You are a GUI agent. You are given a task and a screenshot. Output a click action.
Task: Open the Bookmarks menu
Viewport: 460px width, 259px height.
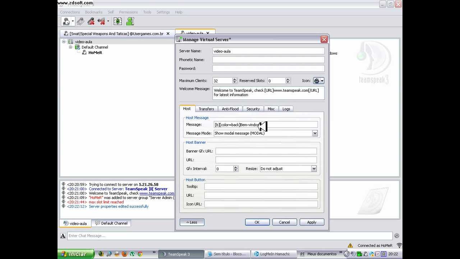[94, 12]
